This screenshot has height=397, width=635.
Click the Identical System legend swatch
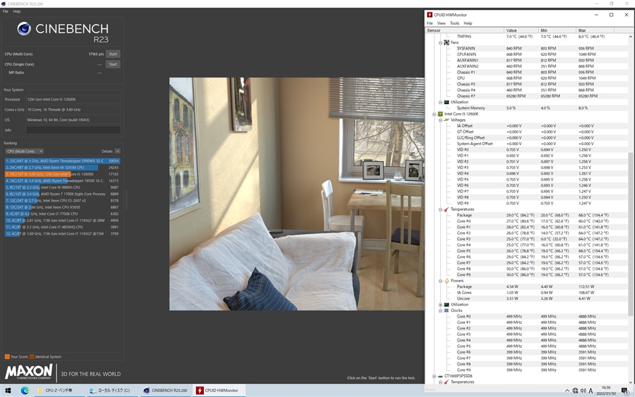[x=32, y=357]
